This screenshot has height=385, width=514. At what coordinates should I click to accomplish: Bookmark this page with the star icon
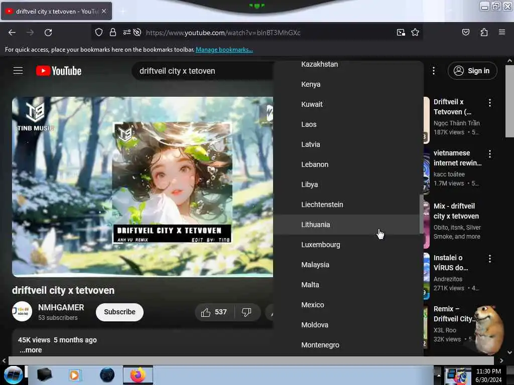415,33
